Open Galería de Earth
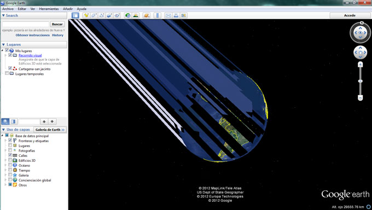The width and height of the screenshot is (372, 210). pos(50,130)
